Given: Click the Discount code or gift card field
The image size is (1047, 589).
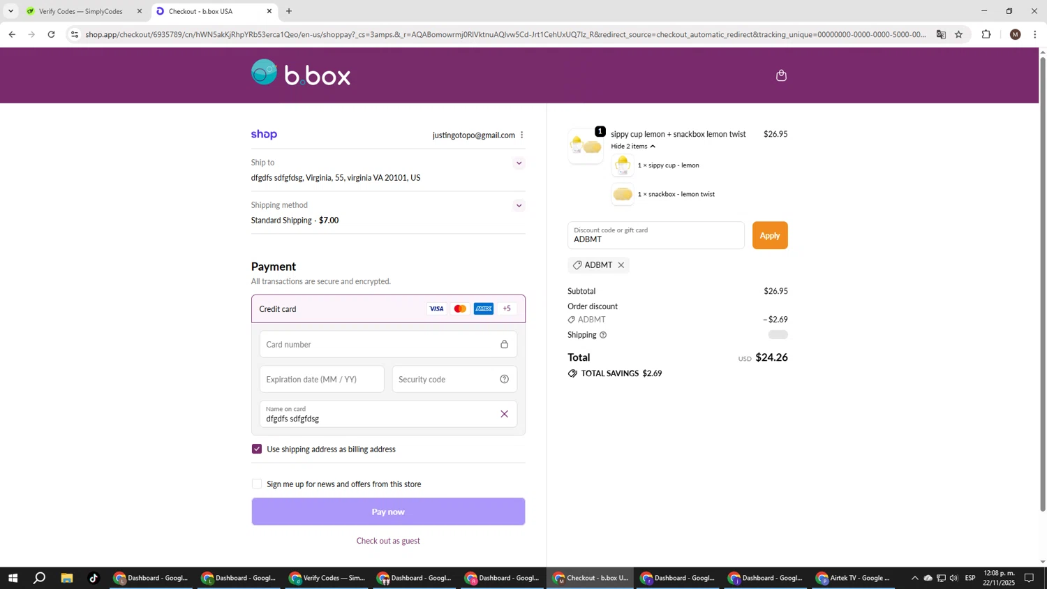Looking at the screenshot, I should tap(656, 235).
